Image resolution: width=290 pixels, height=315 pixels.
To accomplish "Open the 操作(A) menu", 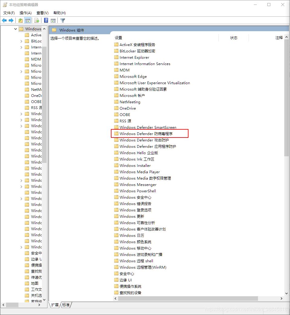I will point(25,13).
